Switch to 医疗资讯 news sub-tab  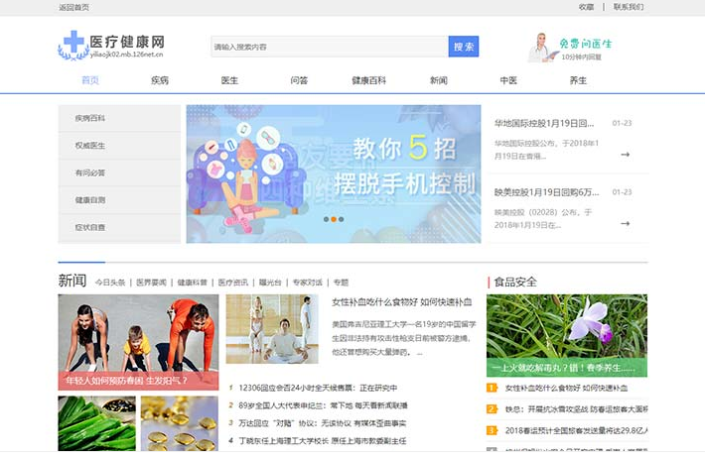click(x=232, y=283)
